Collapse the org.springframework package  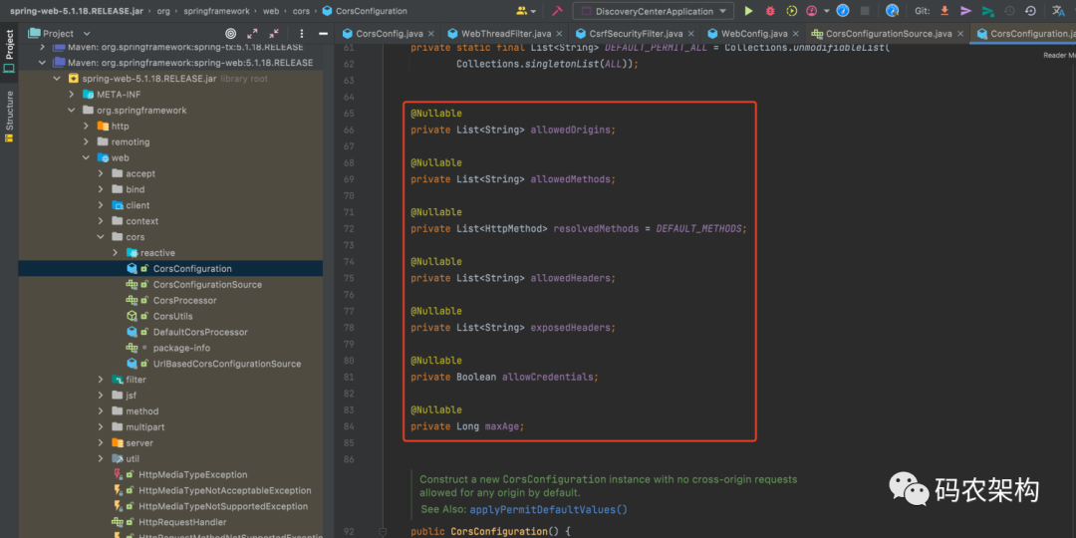(x=72, y=110)
